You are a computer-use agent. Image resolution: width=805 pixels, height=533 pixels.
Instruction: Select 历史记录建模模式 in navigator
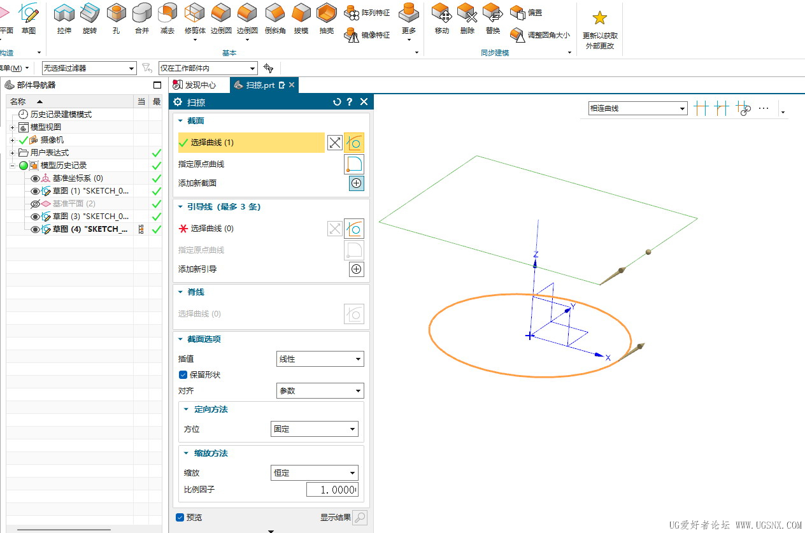pyautogui.click(x=61, y=115)
